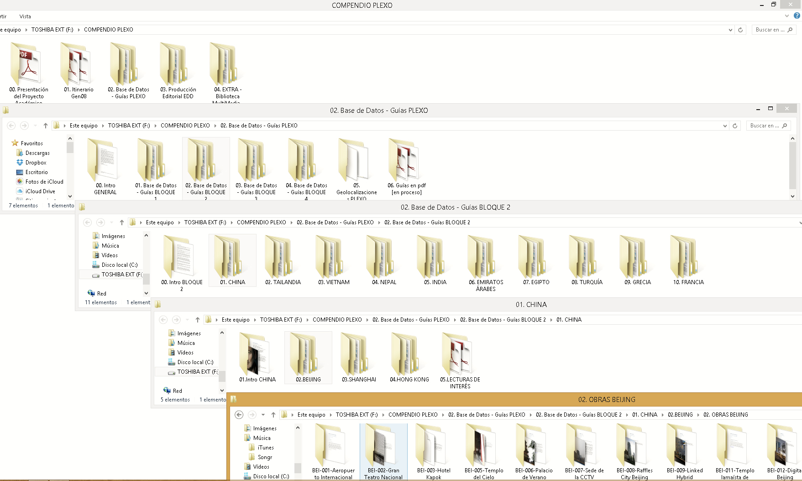Open the Vista ribbon tab
The height and width of the screenshot is (481, 802).
point(25,16)
